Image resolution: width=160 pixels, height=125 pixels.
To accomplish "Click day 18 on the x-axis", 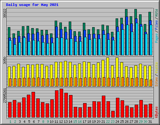I will click(89, 122).
